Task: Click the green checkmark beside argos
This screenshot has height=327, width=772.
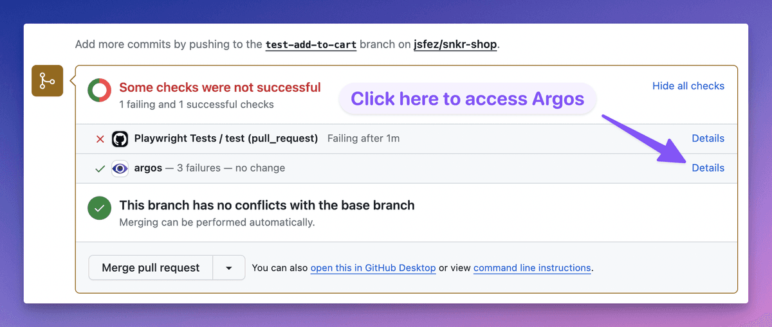Action: (100, 168)
